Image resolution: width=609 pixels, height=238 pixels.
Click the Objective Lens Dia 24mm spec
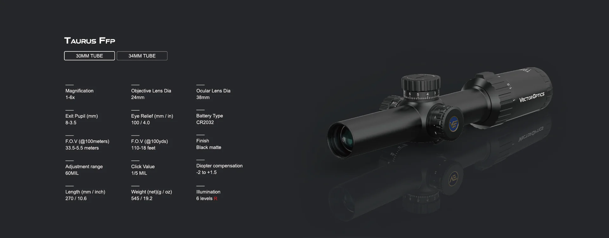pyautogui.click(x=151, y=94)
